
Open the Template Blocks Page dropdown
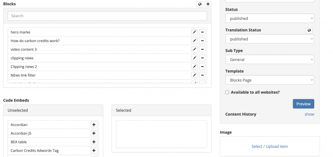click(x=270, y=80)
